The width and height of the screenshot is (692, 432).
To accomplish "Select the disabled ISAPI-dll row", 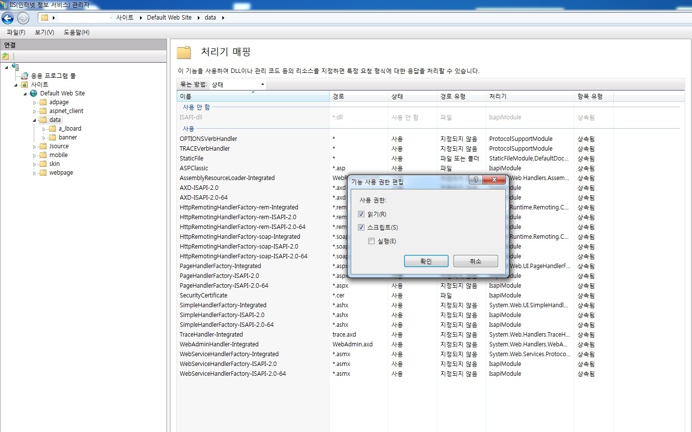I will click(x=387, y=117).
